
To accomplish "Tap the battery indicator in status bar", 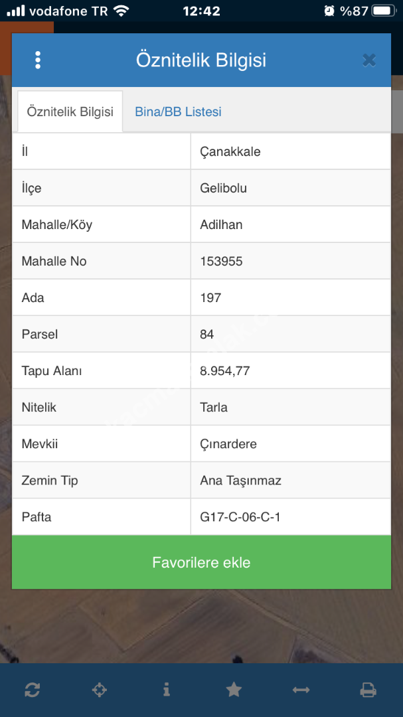I will coord(383,11).
